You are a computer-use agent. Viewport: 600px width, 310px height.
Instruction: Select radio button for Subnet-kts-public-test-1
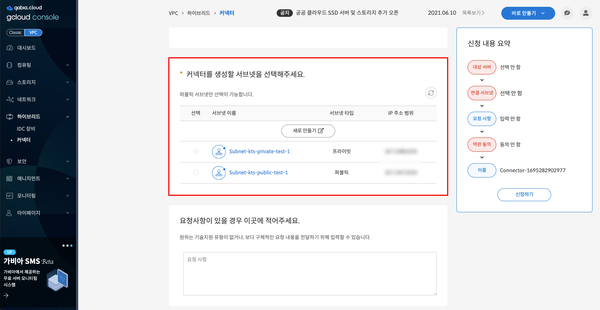click(x=196, y=173)
